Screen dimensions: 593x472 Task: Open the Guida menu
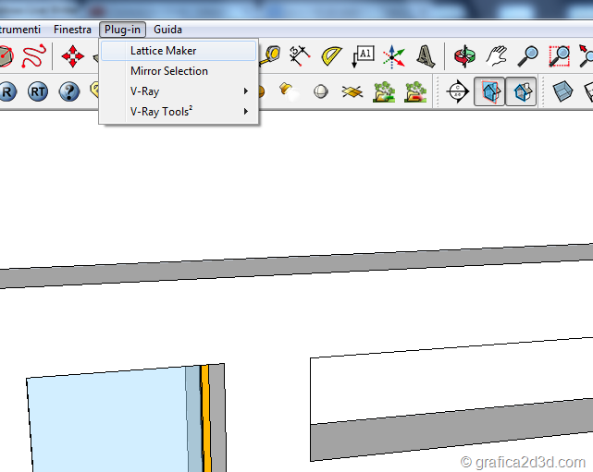(167, 30)
